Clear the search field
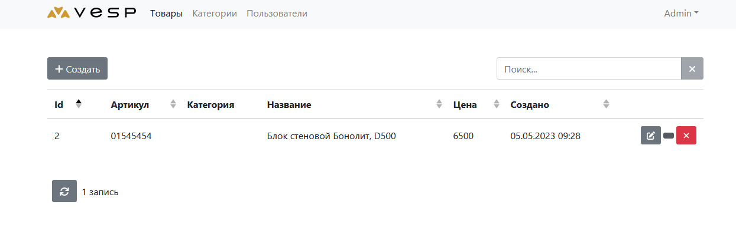Image resolution: width=736 pixels, height=247 pixels. pos(692,68)
